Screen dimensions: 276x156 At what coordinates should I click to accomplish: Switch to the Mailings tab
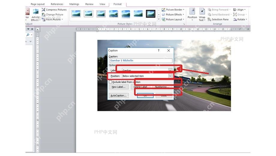[x=74, y=4]
